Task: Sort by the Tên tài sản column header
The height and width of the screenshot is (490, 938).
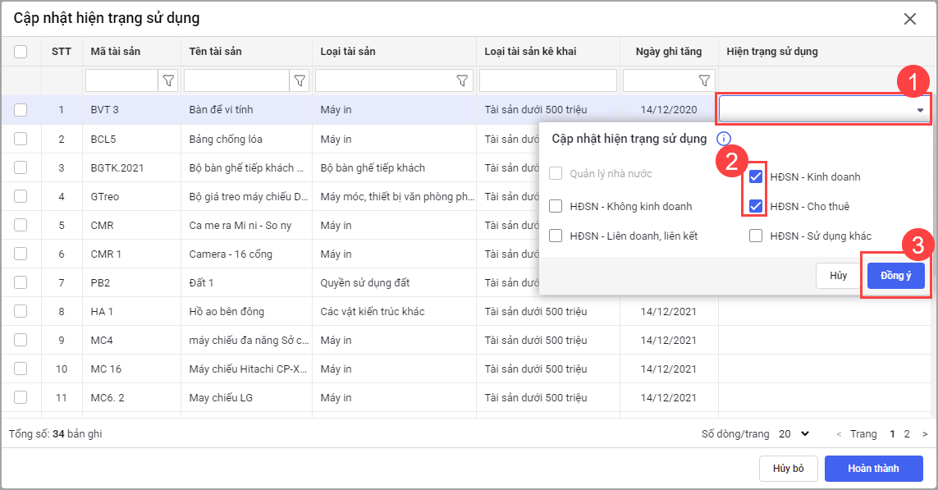Action: pyautogui.click(x=215, y=52)
